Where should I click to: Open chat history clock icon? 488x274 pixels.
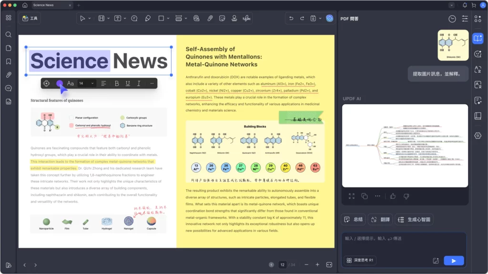pos(452,19)
